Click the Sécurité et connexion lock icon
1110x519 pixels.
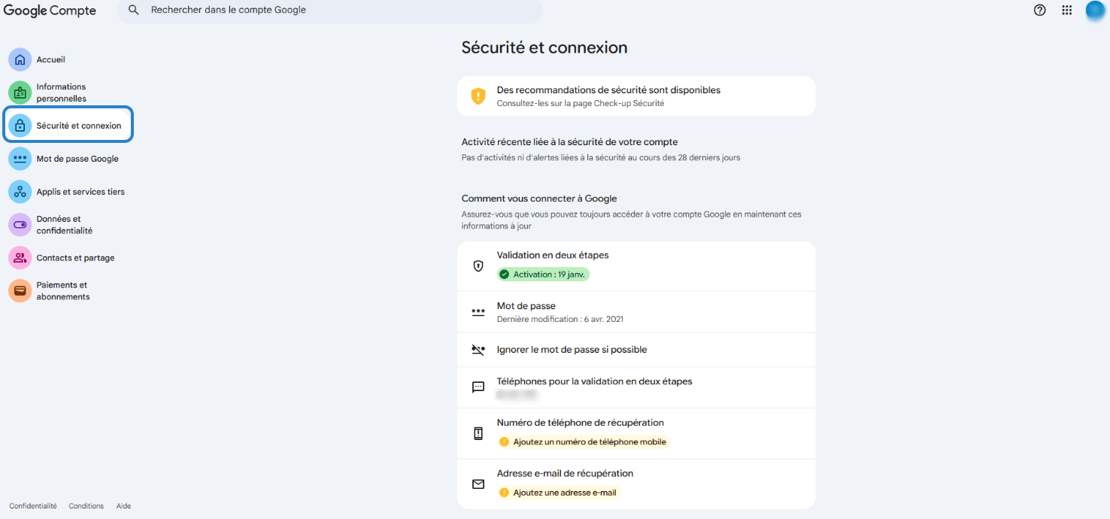click(20, 126)
